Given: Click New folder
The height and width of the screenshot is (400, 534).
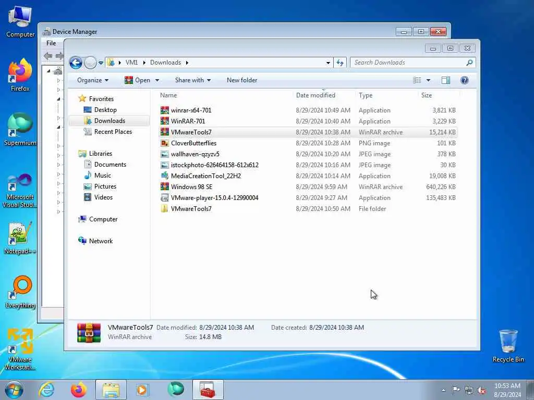Looking at the screenshot, I should point(242,80).
